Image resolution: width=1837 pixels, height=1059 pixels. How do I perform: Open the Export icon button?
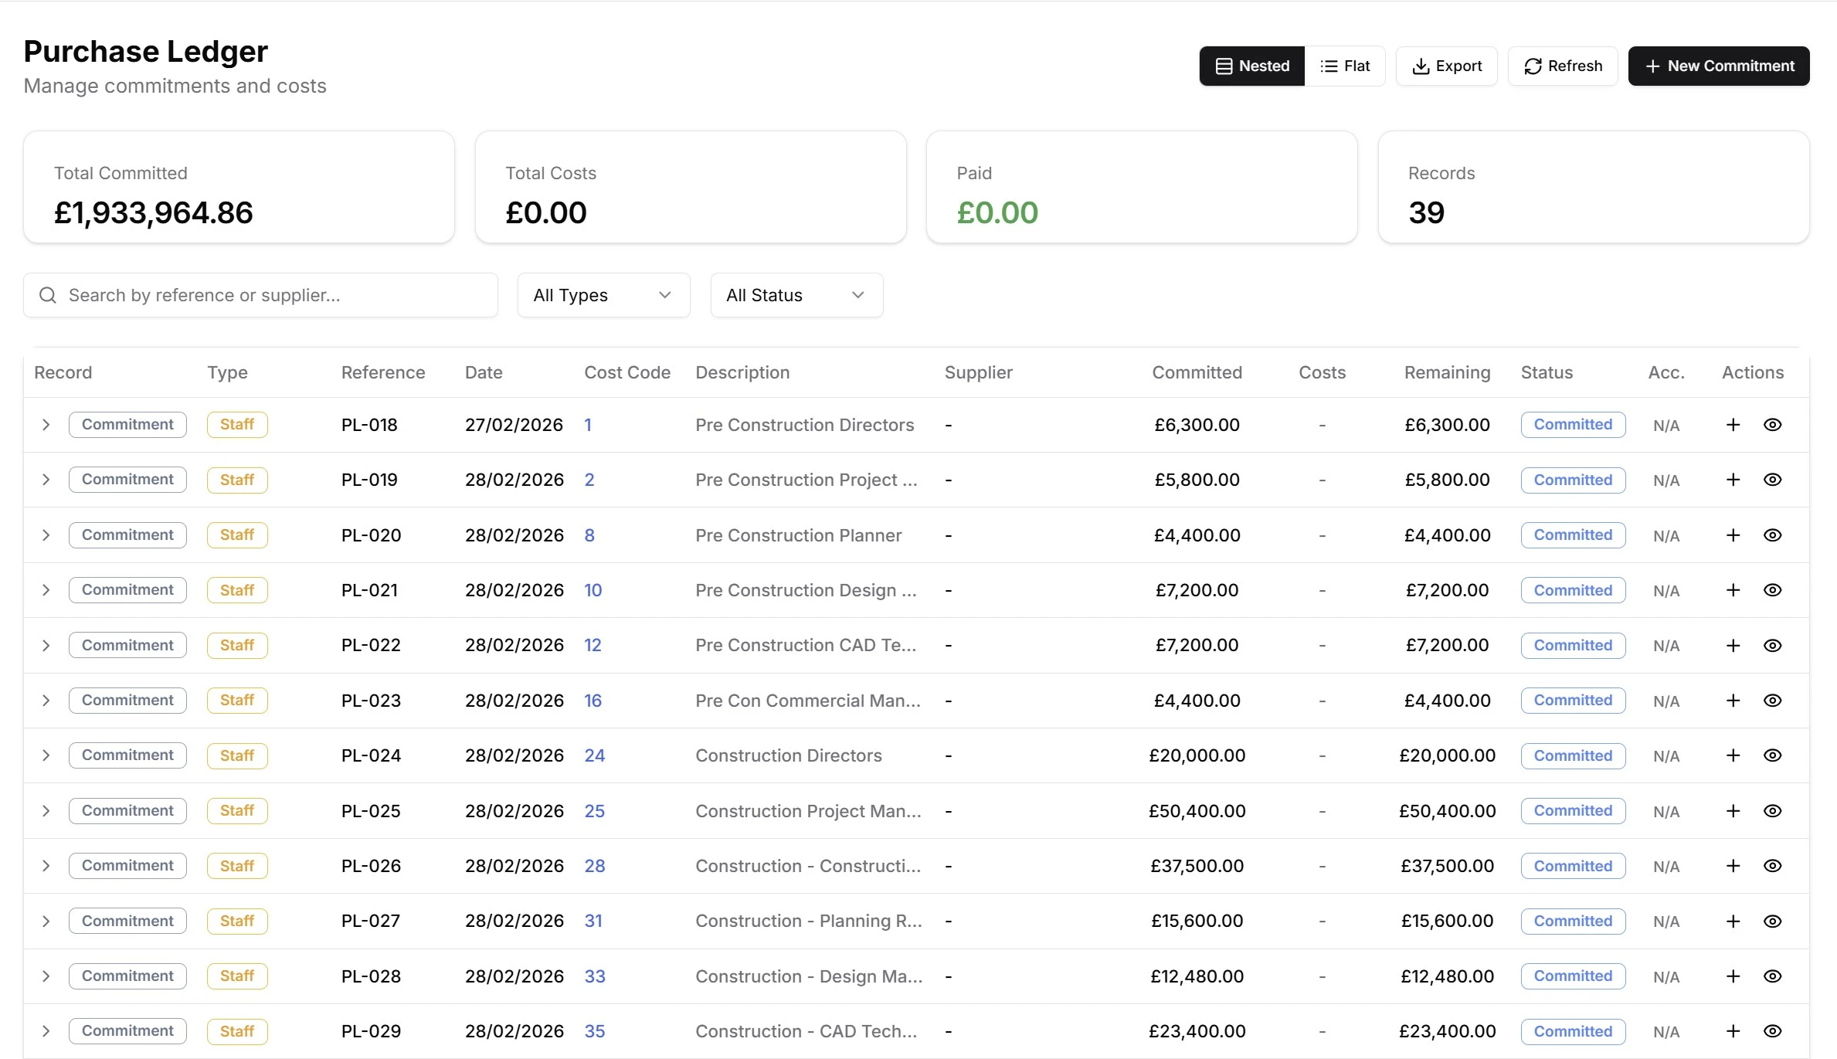(x=1445, y=66)
